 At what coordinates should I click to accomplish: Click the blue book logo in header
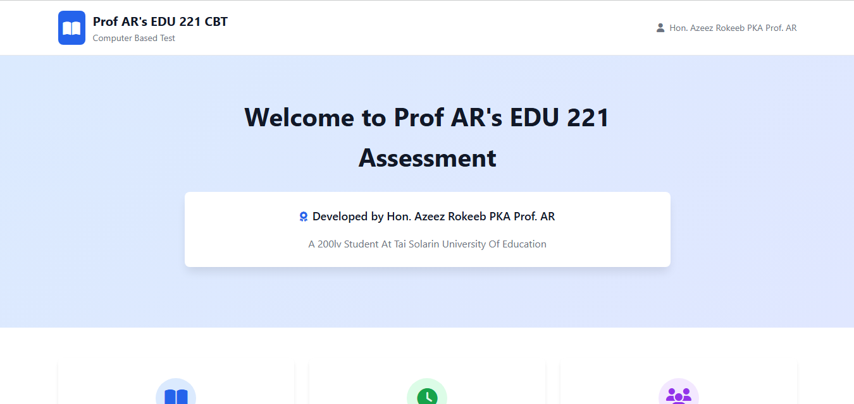click(71, 28)
